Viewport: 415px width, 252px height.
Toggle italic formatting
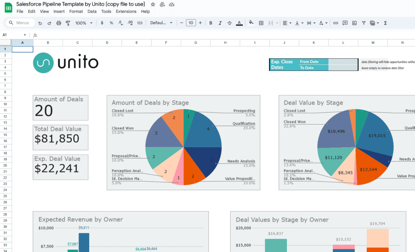click(x=220, y=23)
